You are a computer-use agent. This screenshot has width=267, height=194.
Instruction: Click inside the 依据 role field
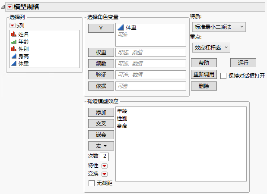[151, 86]
